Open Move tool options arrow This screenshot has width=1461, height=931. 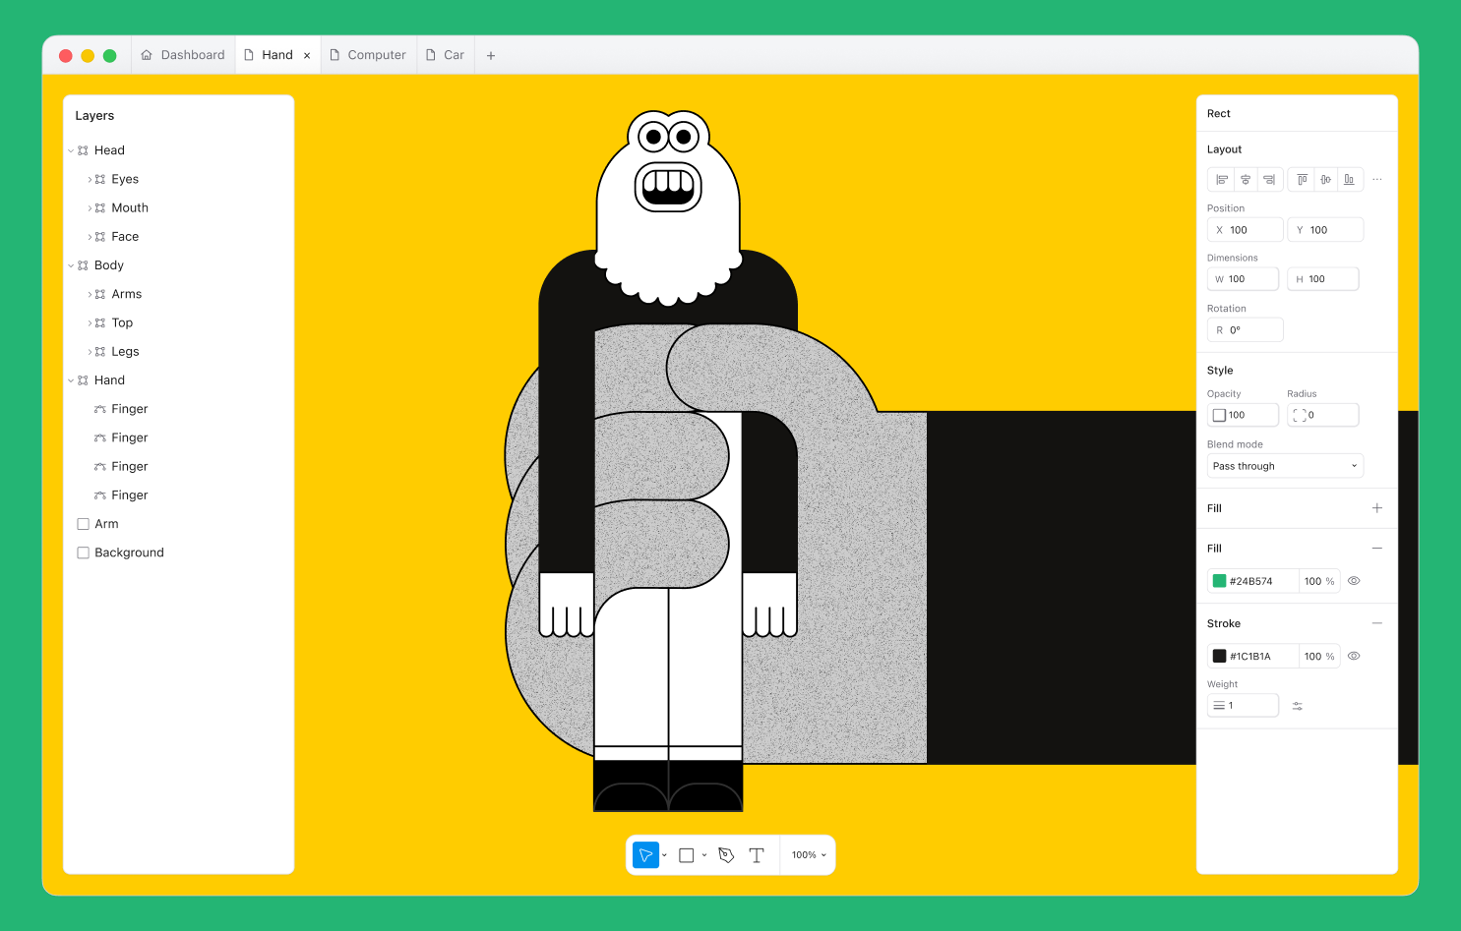tap(665, 855)
